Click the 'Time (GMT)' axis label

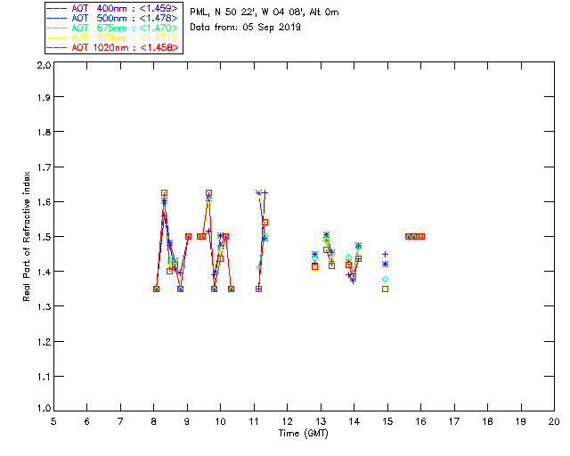tap(304, 434)
